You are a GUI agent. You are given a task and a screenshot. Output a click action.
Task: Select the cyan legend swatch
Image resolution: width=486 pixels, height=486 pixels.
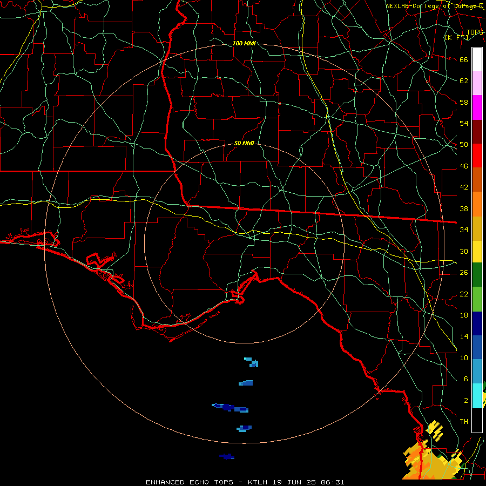(477, 396)
